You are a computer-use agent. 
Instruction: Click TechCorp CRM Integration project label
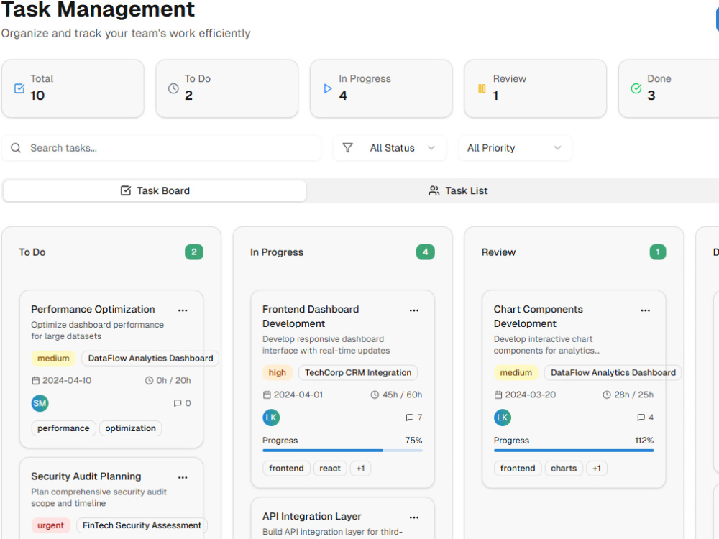point(357,372)
